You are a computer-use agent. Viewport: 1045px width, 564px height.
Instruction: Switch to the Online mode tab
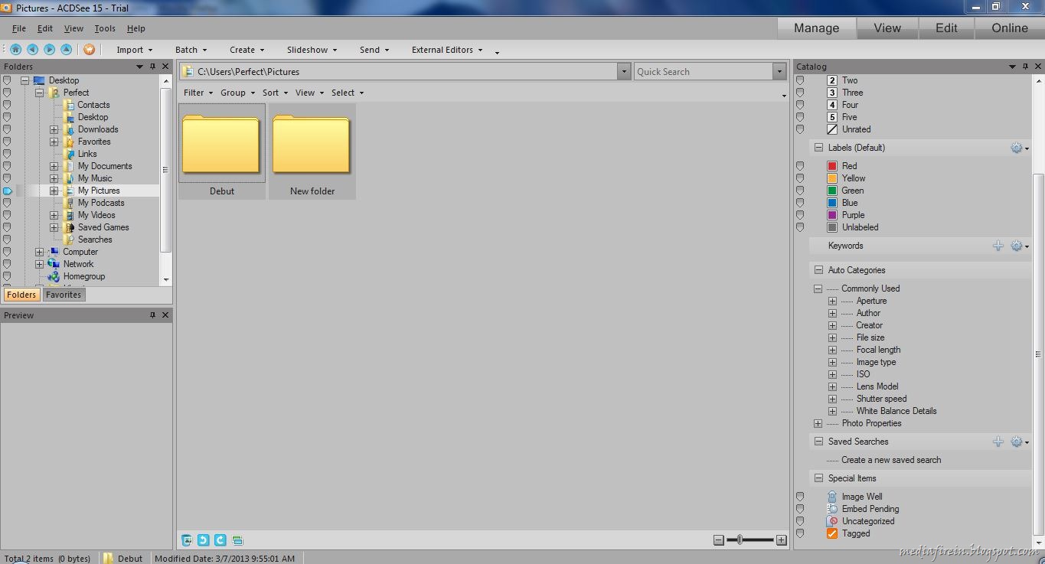(1010, 28)
